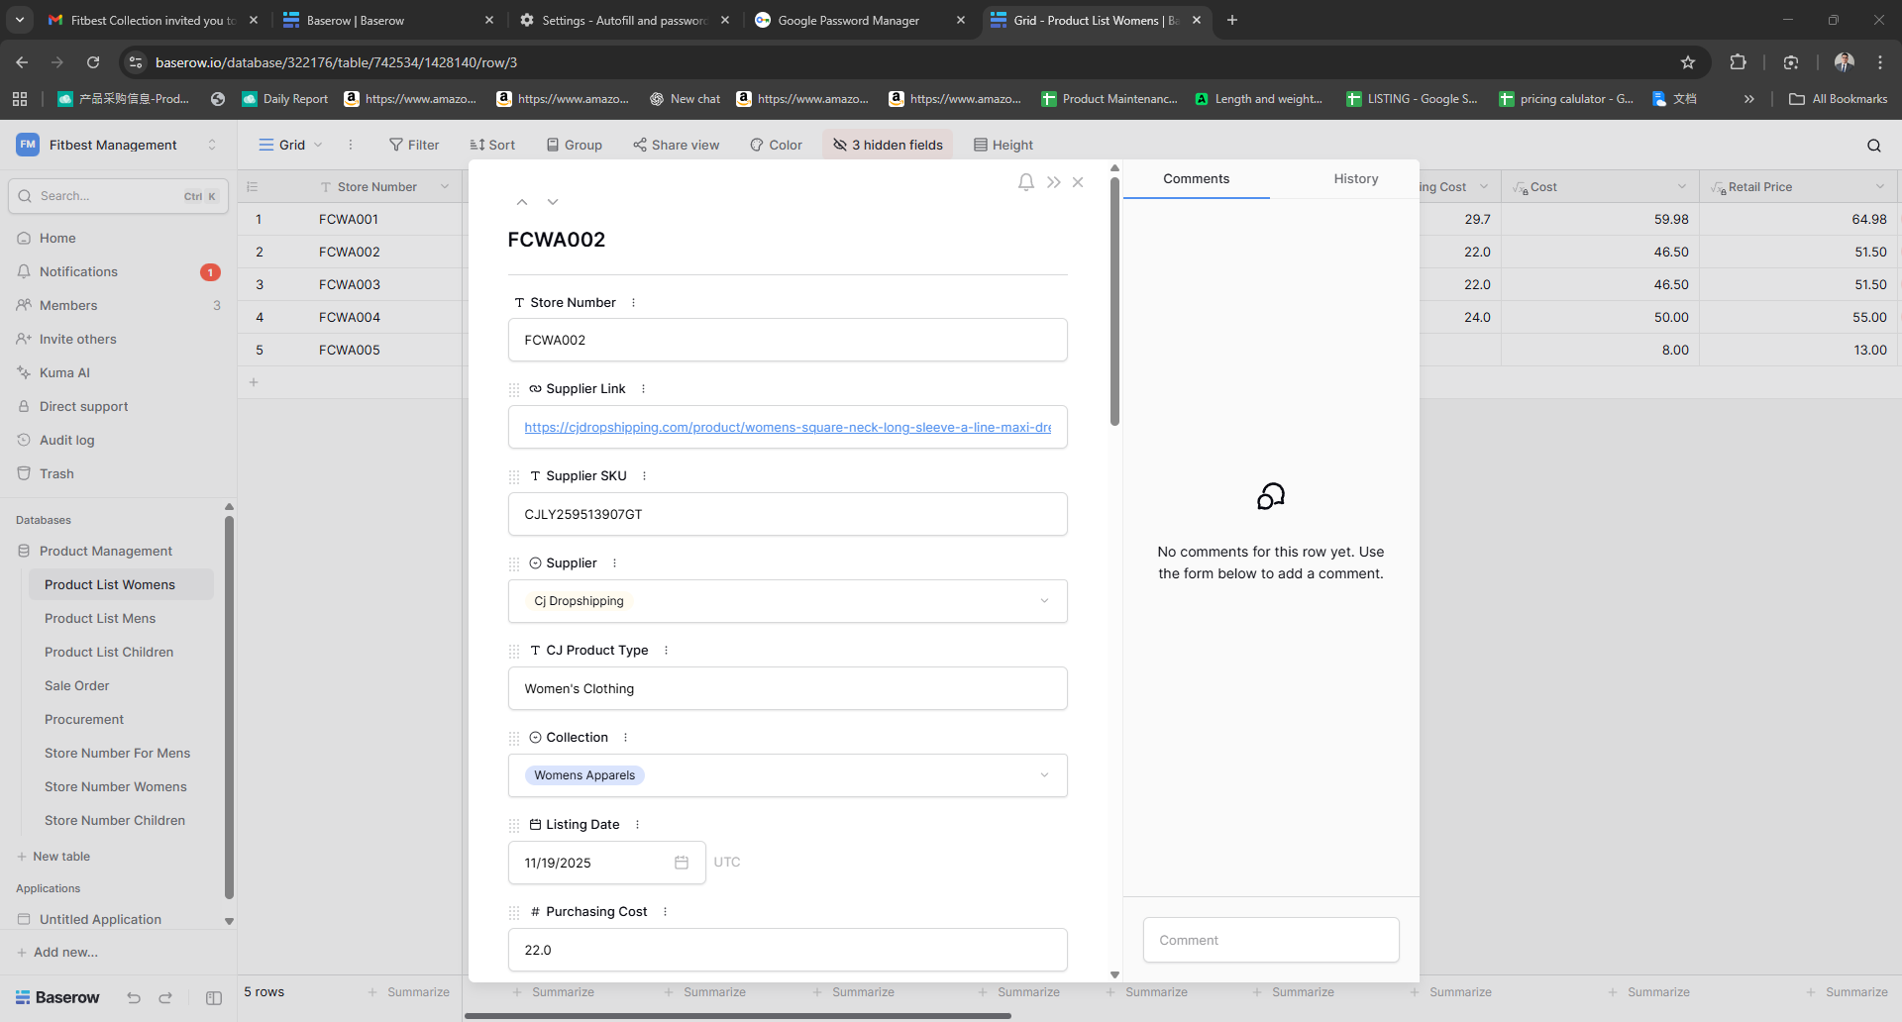Open the calendar picker for Listing Date
The height and width of the screenshot is (1022, 1902).
[682, 863]
